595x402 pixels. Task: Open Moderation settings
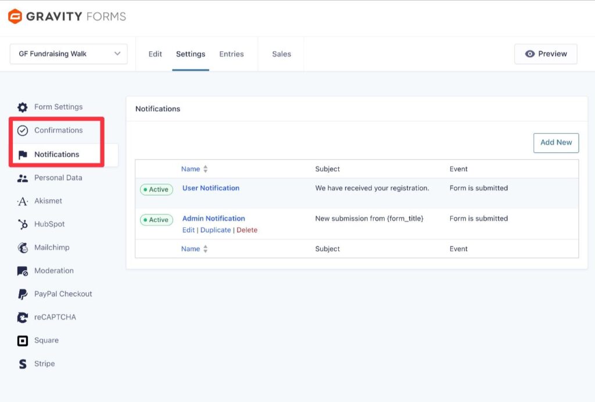(54, 270)
